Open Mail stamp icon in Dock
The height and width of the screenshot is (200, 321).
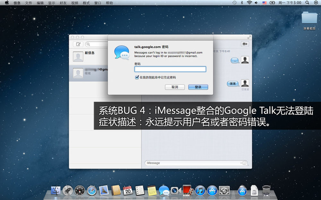click(x=104, y=190)
